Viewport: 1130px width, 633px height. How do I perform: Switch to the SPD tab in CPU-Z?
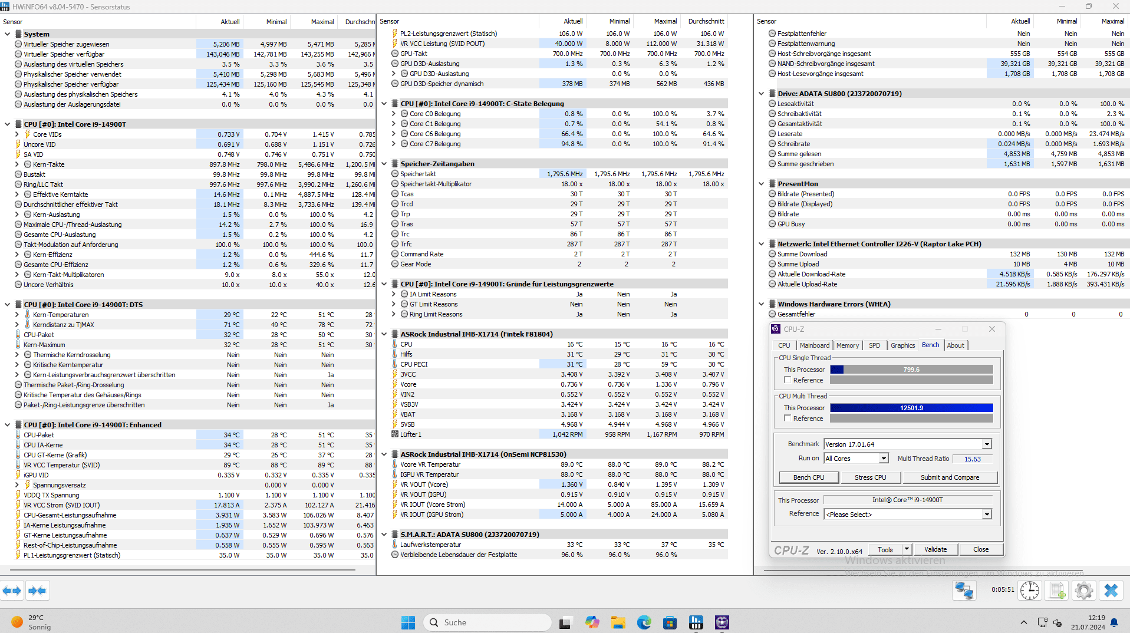tap(875, 345)
